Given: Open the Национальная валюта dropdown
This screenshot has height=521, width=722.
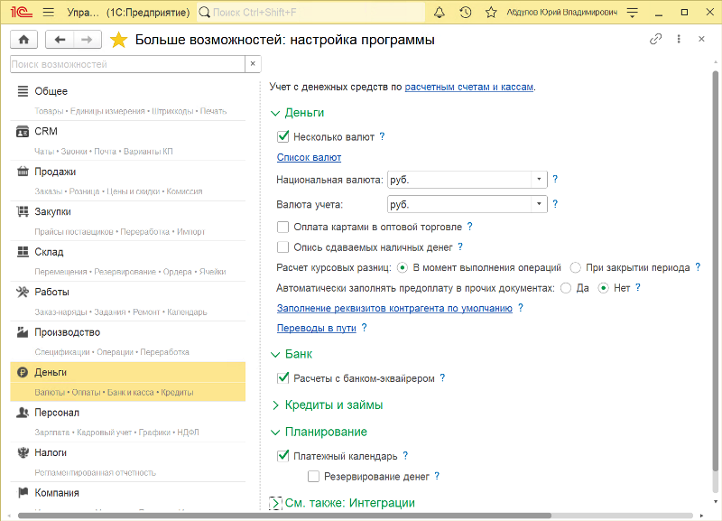Looking at the screenshot, I should [x=540, y=180].
